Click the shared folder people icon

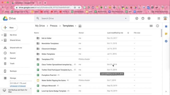(80, 26)
